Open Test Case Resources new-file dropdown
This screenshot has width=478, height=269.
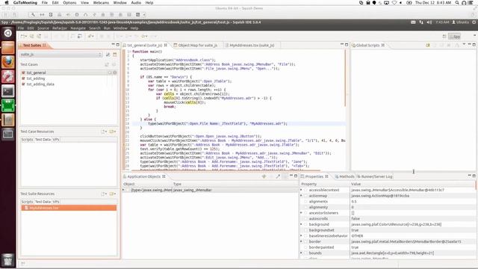click(104, 132)
